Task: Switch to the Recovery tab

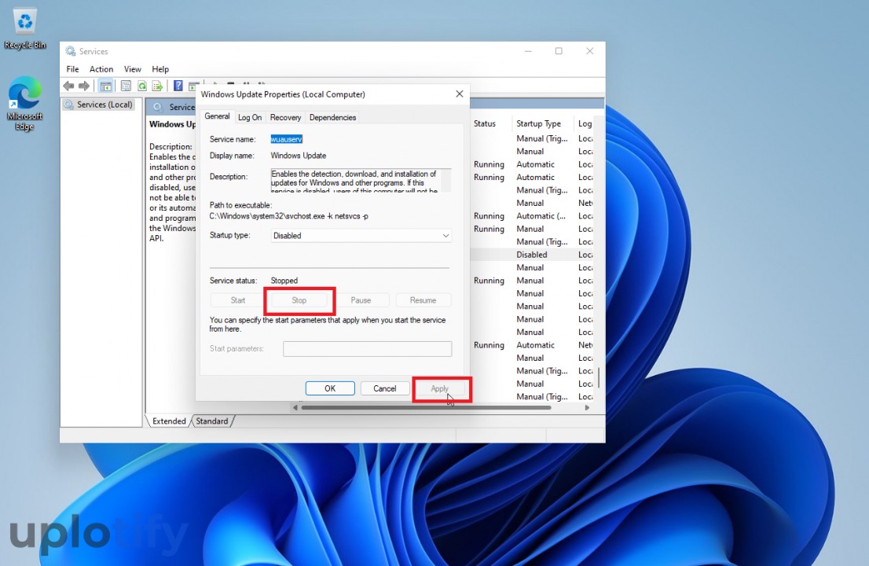Action: click(x=285, y=117)
